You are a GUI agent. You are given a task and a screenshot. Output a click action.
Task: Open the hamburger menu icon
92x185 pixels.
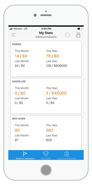click(14, 35)
